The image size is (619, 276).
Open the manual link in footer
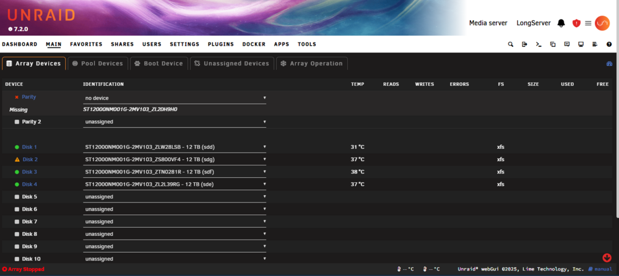pos(603,269)
